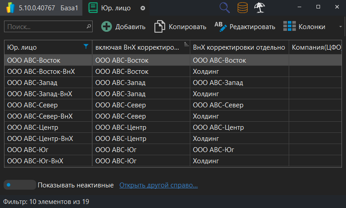Click the AB pencil Редактировать icon

tap(220, 26)
